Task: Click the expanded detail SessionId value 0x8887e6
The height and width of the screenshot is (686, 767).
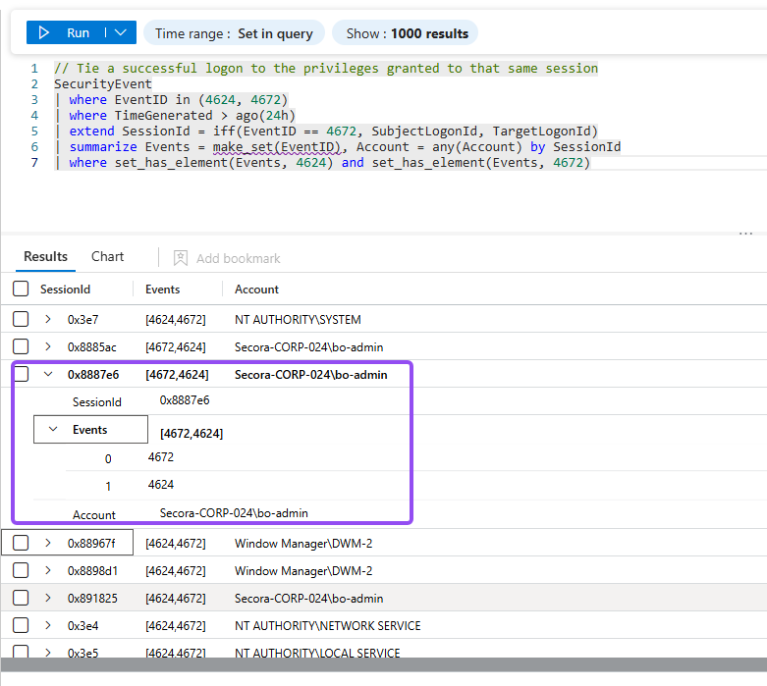Action: click(x=185, y=400)
